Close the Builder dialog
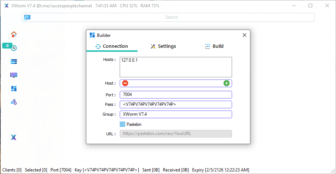 [x=244, y=35]
